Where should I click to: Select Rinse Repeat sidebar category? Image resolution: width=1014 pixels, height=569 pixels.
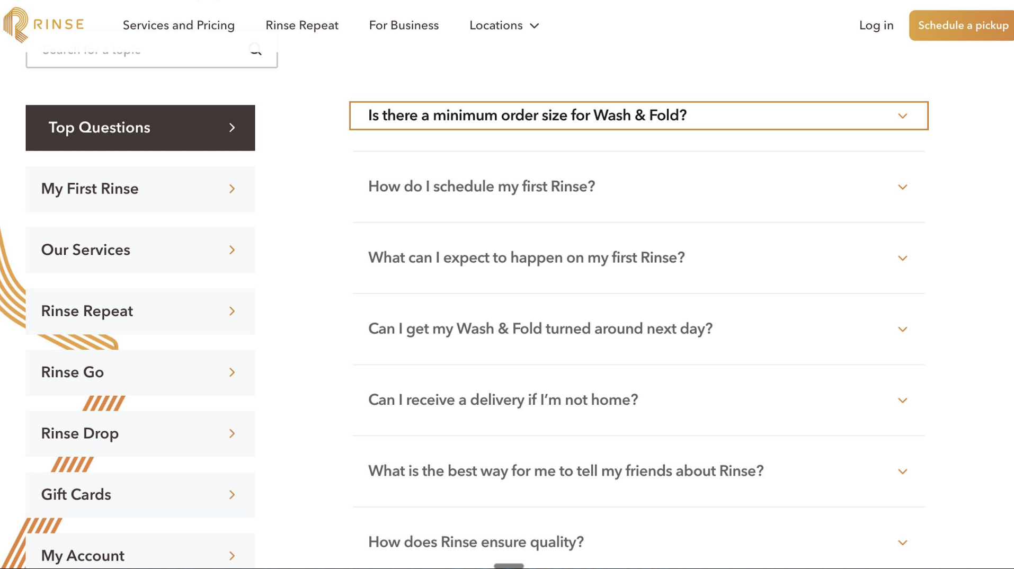pos(140,312)
